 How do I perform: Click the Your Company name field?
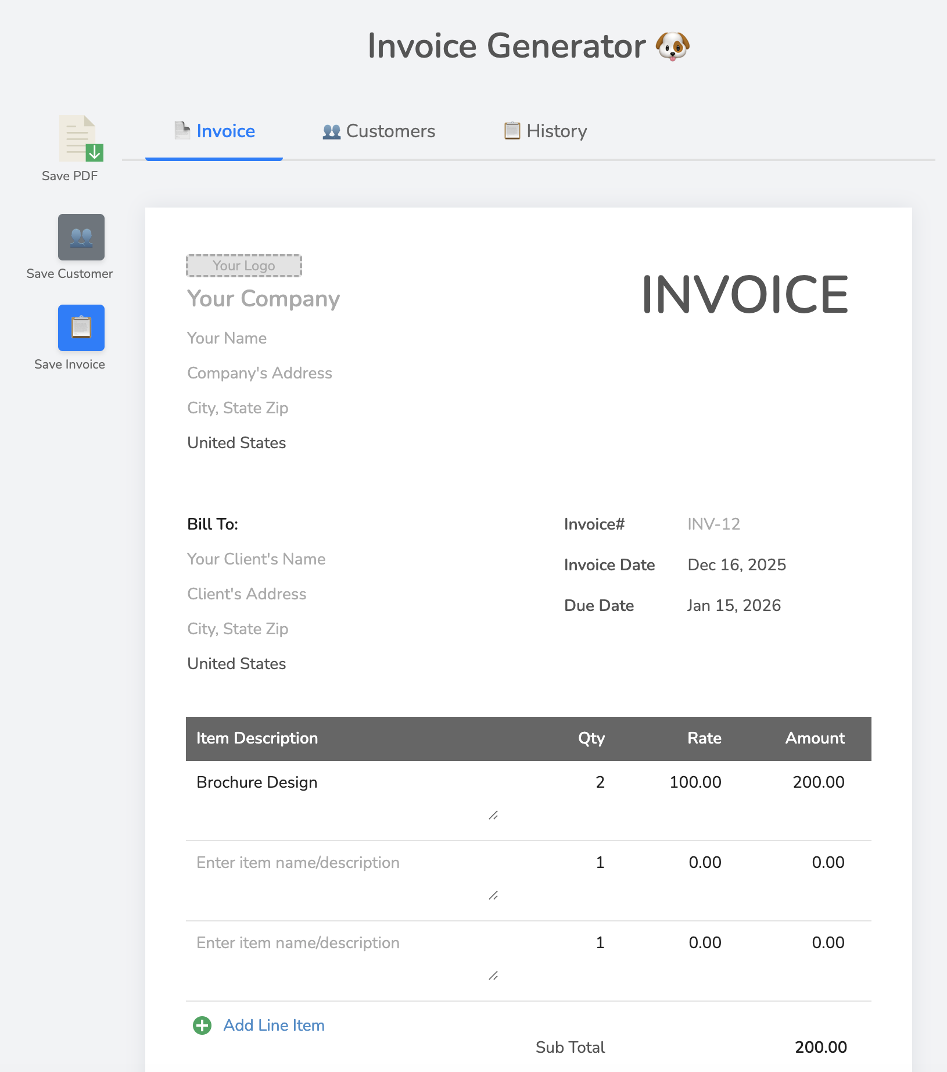coord(263,299)
